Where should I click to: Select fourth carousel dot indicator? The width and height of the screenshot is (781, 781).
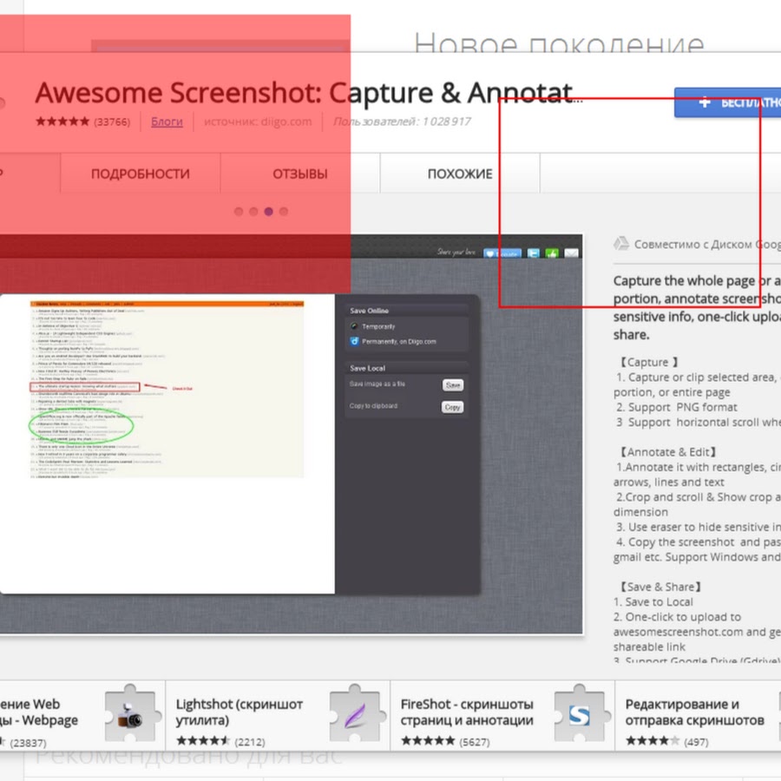click(284, 211)
